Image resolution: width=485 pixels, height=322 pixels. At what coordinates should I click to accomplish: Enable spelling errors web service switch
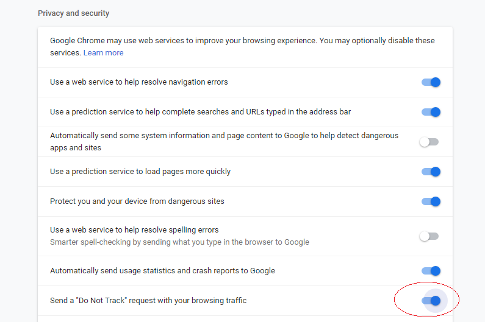coord(429,236)
